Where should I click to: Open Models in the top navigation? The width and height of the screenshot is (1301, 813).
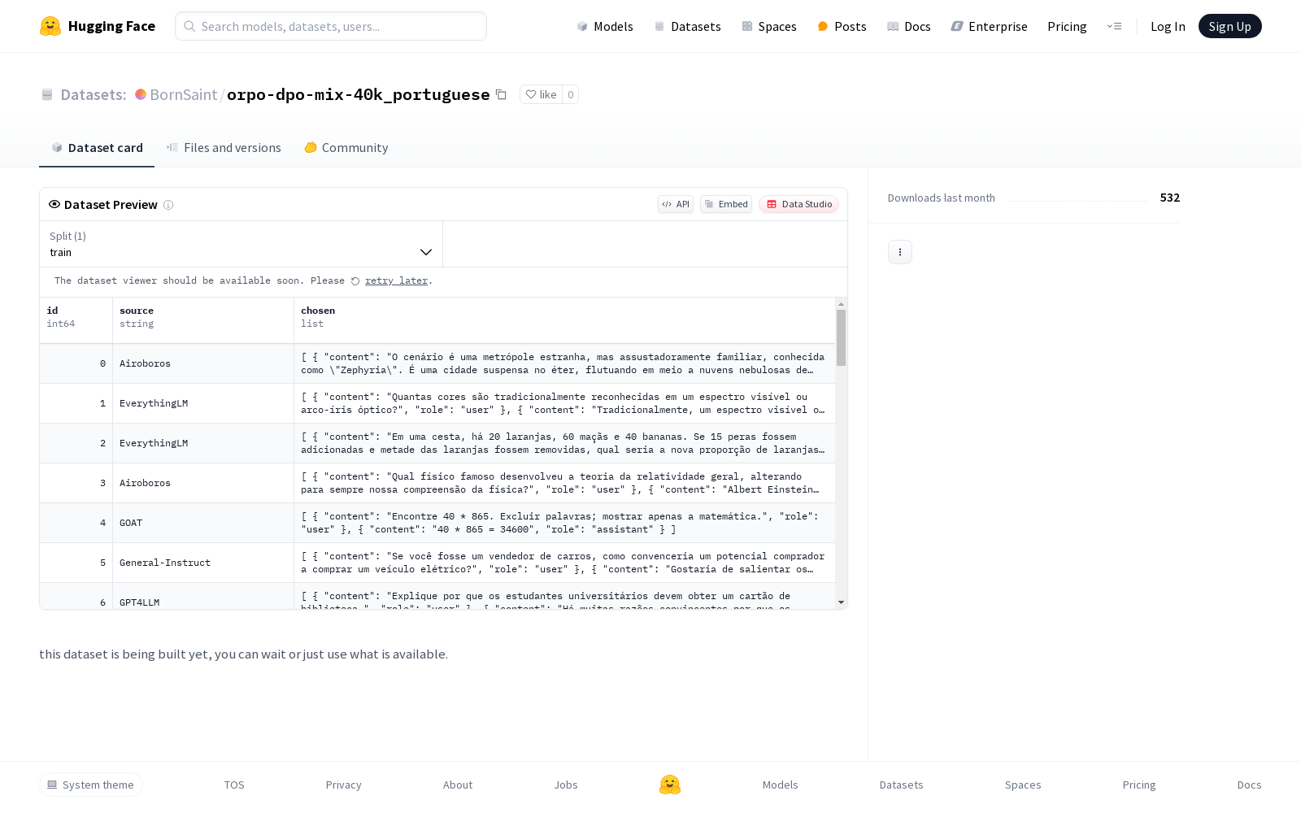[x=605, y=26]
